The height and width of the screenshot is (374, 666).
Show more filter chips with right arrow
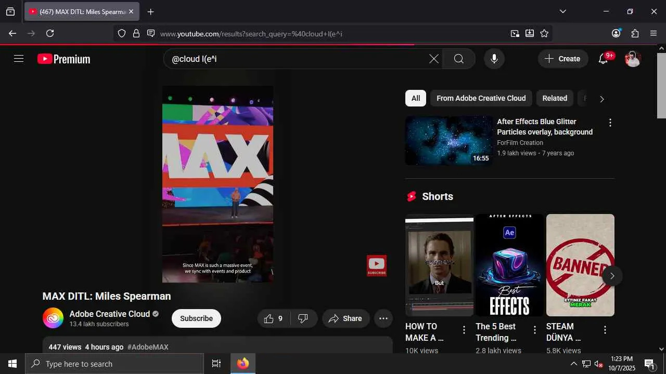[602, 99]
